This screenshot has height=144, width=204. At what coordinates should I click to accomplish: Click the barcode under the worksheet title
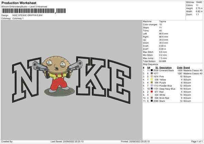pyautogui.click(x=34, y=11)
